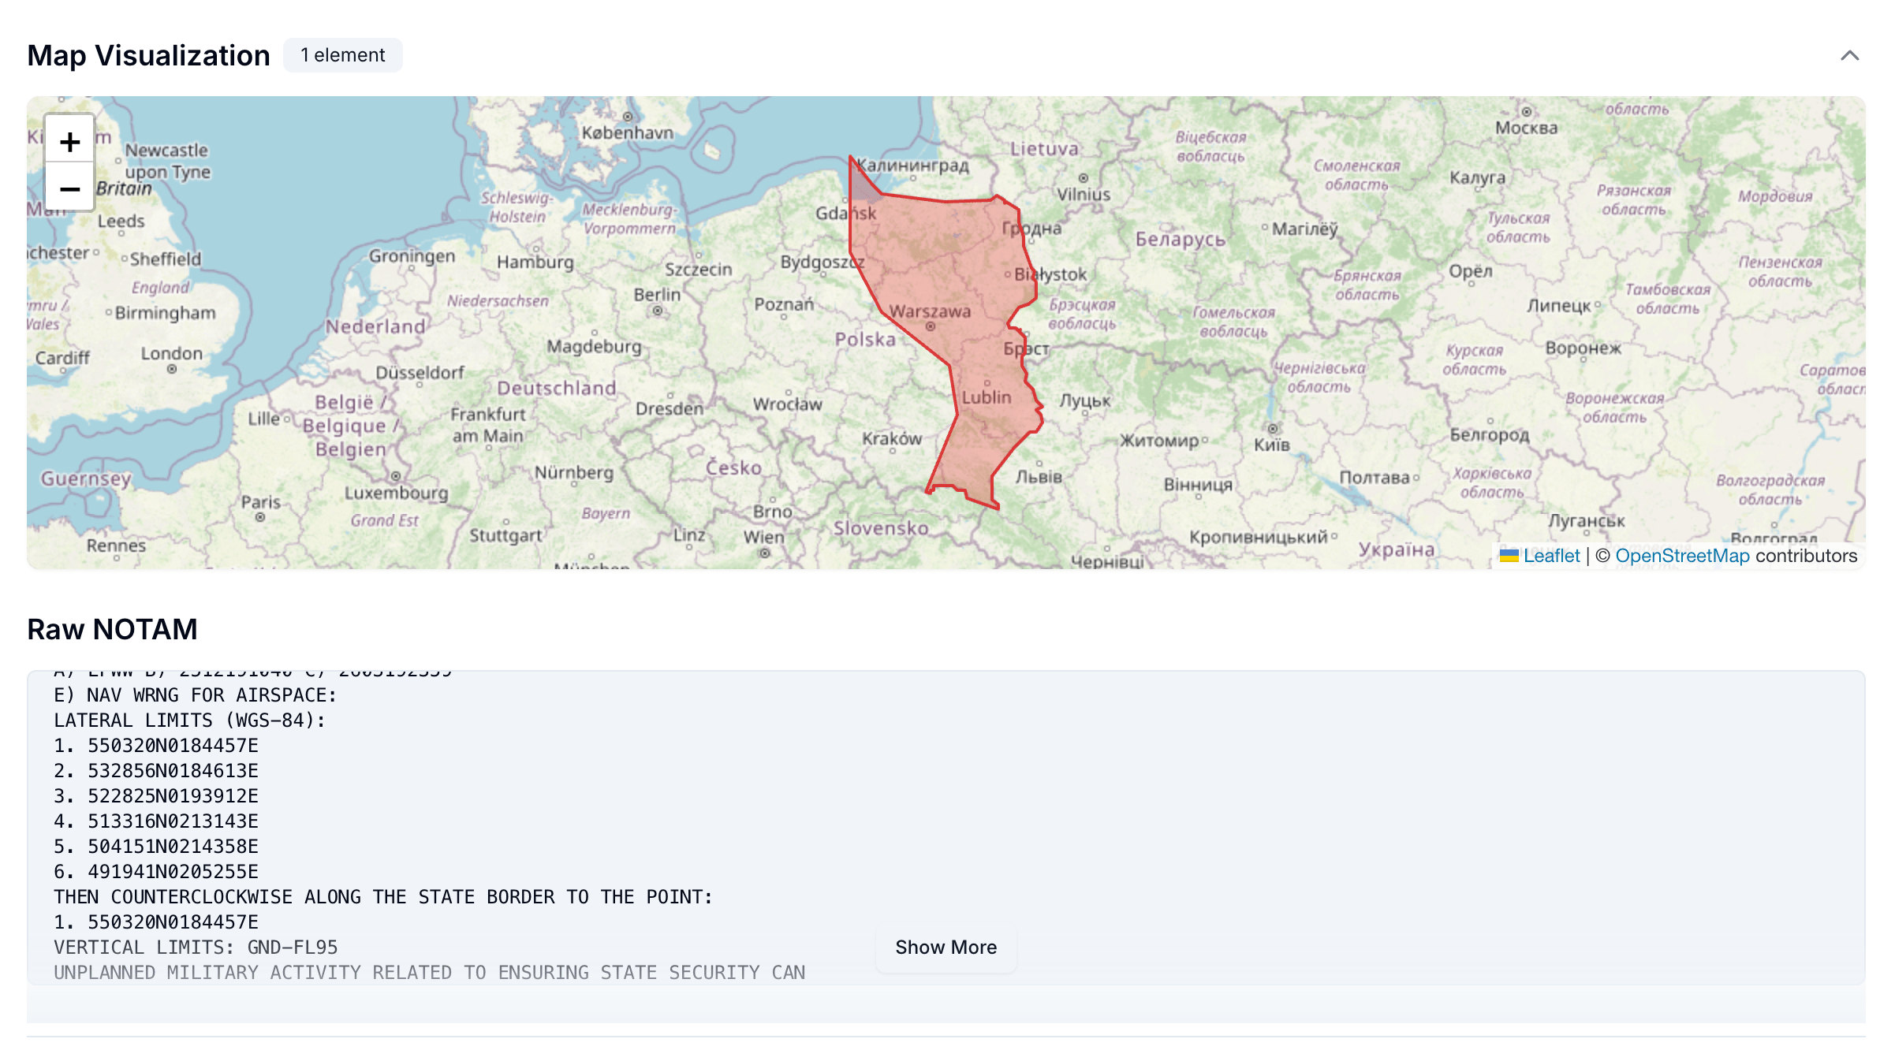Click the Київ label on the map

pyautogui.click(x=1272, y=445)
